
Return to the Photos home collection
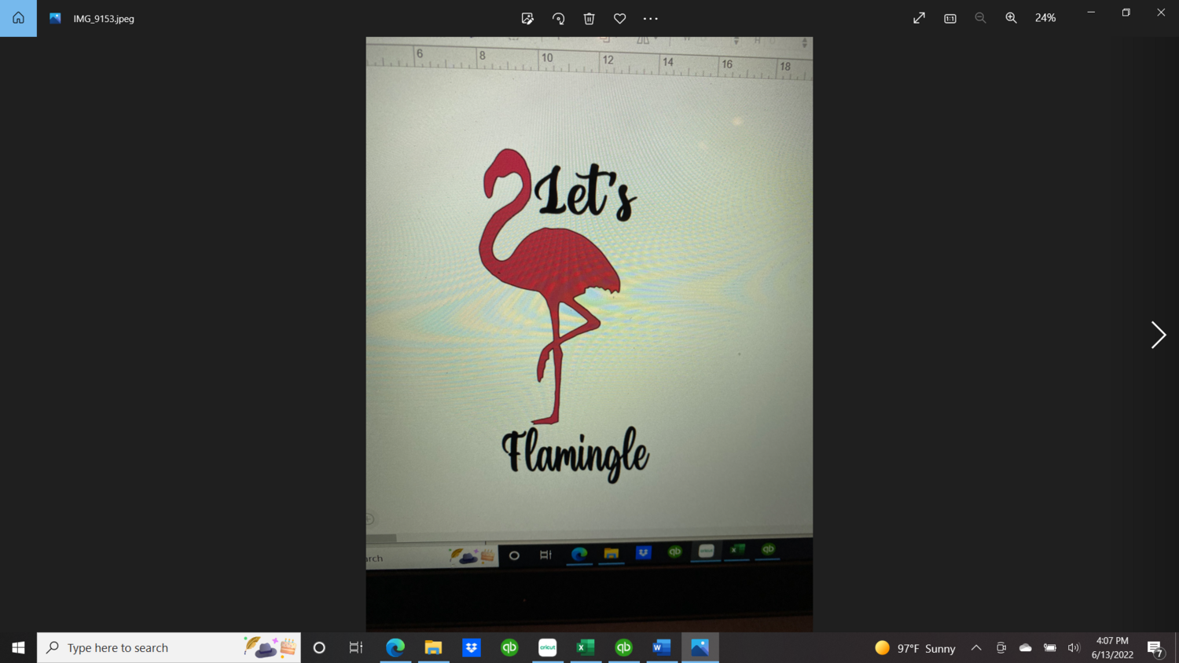click(18, 18)
